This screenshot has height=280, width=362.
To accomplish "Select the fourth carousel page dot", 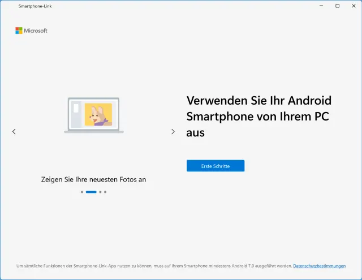I will [105, 192].
